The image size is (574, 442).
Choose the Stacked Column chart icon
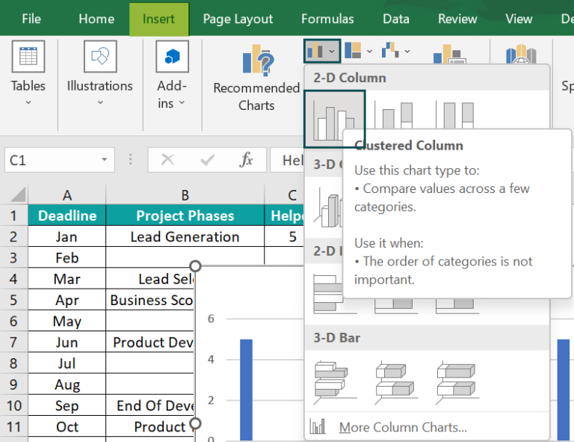pos(395,119)
